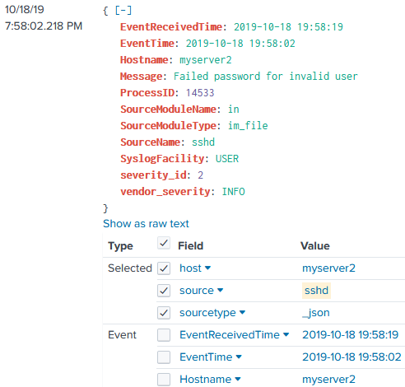Image resolution: width=405 pixels, height=387 pixels.
Task: Click the host field name link
Action: [x=190, y=268]
